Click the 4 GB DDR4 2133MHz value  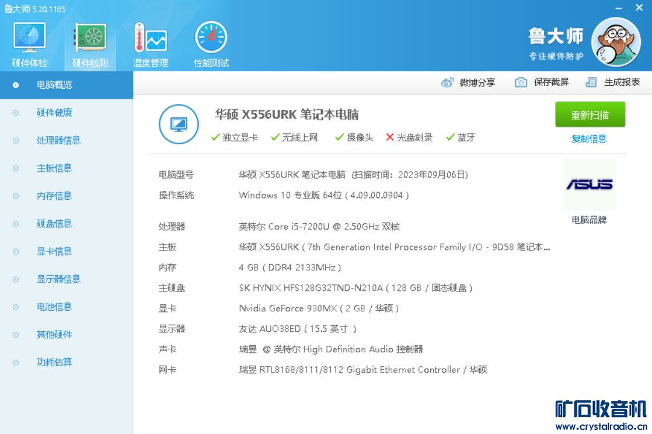coord(290,268)
